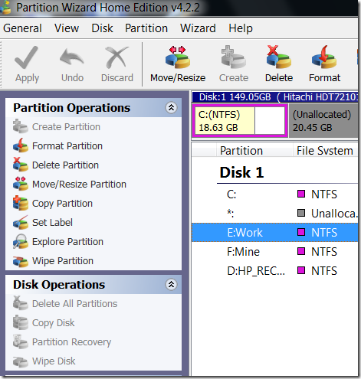Click NTFS in the D:HP_REC... row
Viewport: 361px width, 379px height.
[324, 271]
